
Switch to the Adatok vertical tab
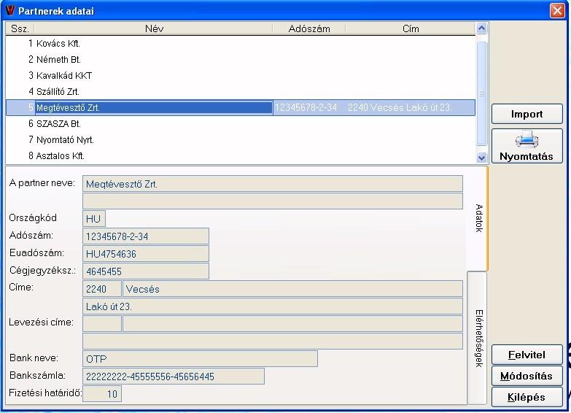478,218
